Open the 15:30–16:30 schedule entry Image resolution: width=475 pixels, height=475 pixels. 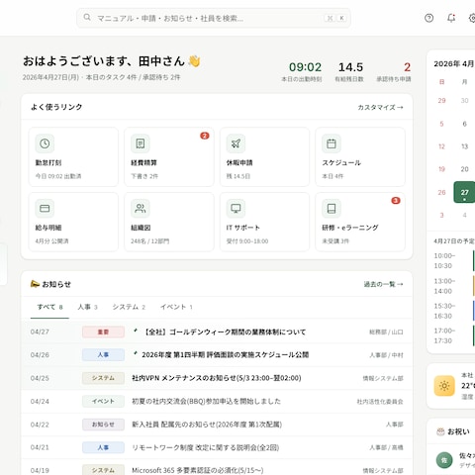pyautogui.click(x=454, y=311)
